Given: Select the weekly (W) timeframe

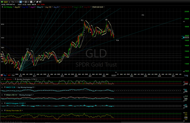Looking at the screenshot, I should coord(20,2).
